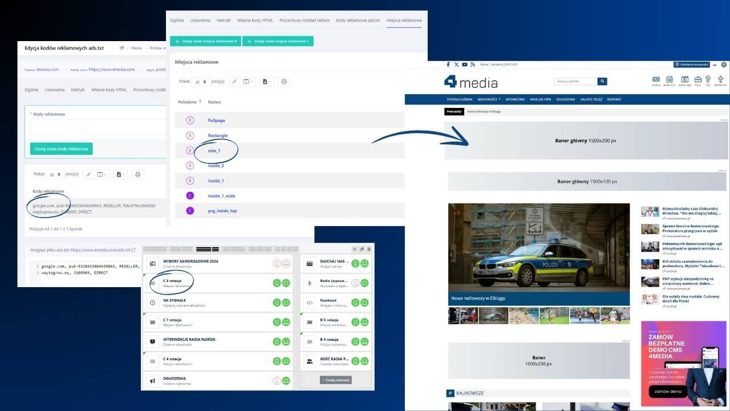This screenshot has height=411, width=730.
Task: Toggle desktop visibility for Facebook widget
Action: (364, 303)
